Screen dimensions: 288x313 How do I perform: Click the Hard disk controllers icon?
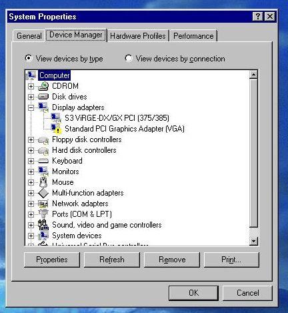pos(43,150)
